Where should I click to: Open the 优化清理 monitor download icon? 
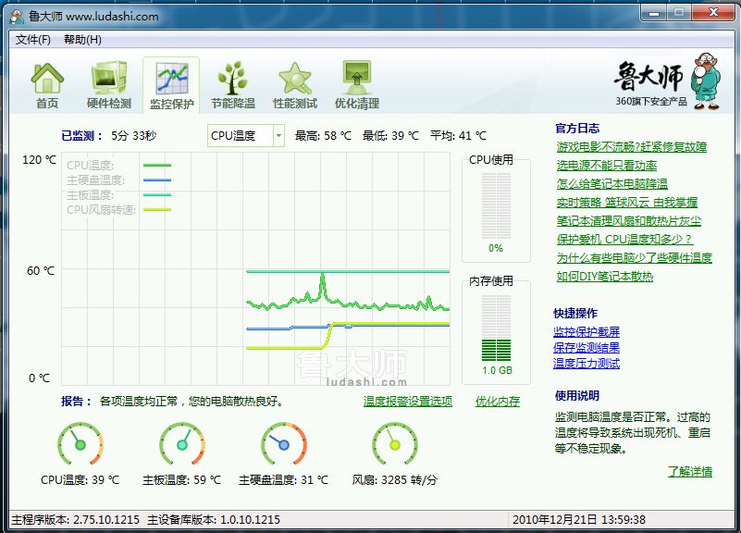[357, 86]
